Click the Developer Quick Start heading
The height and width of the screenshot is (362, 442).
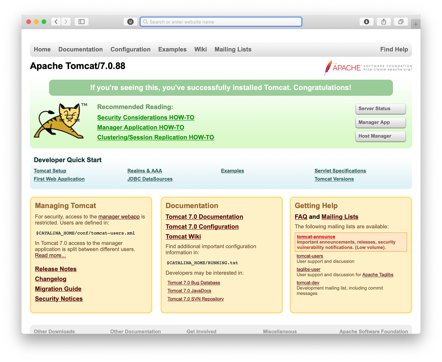point(68,160)
